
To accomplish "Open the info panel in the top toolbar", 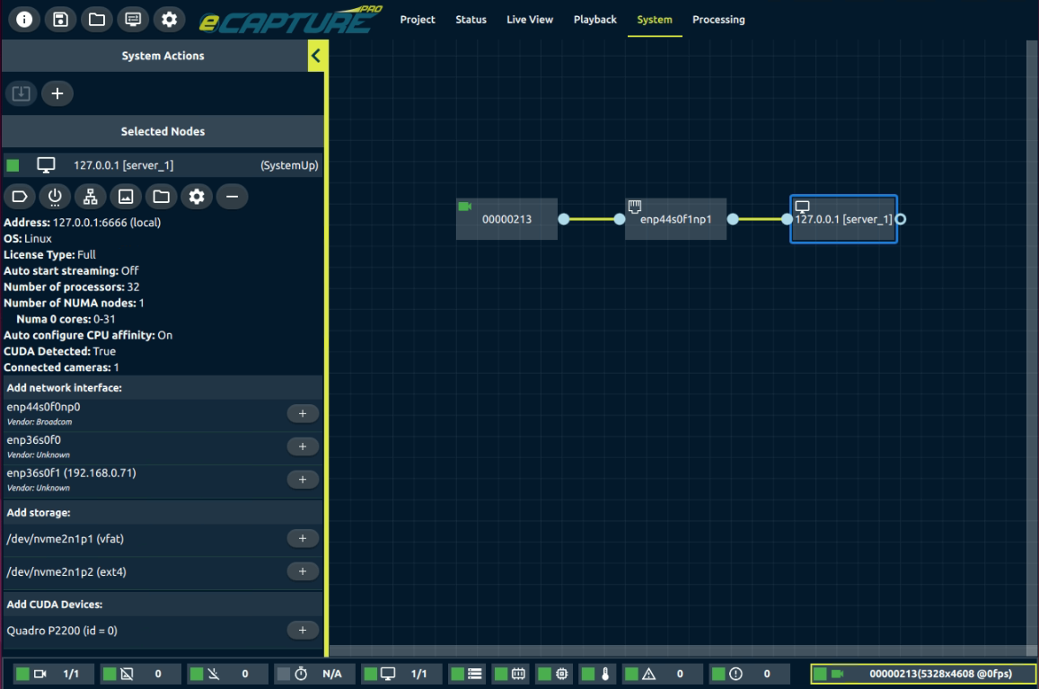I will tap(24, 18).
